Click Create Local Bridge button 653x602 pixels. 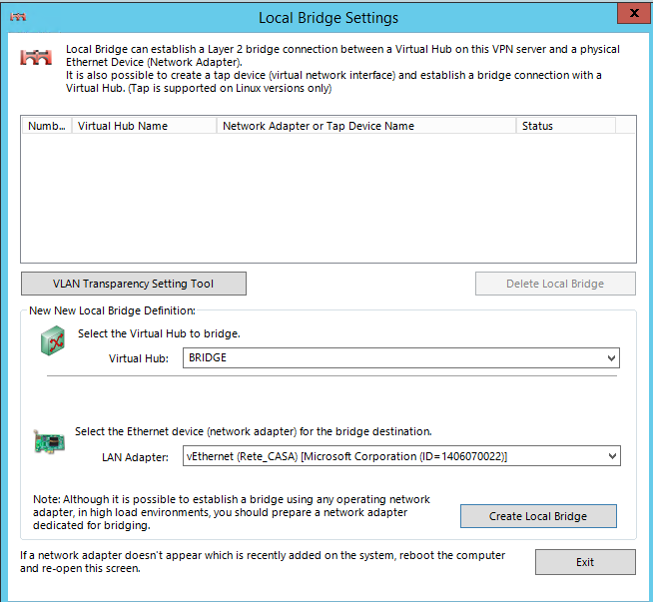[x=538, y=516]
